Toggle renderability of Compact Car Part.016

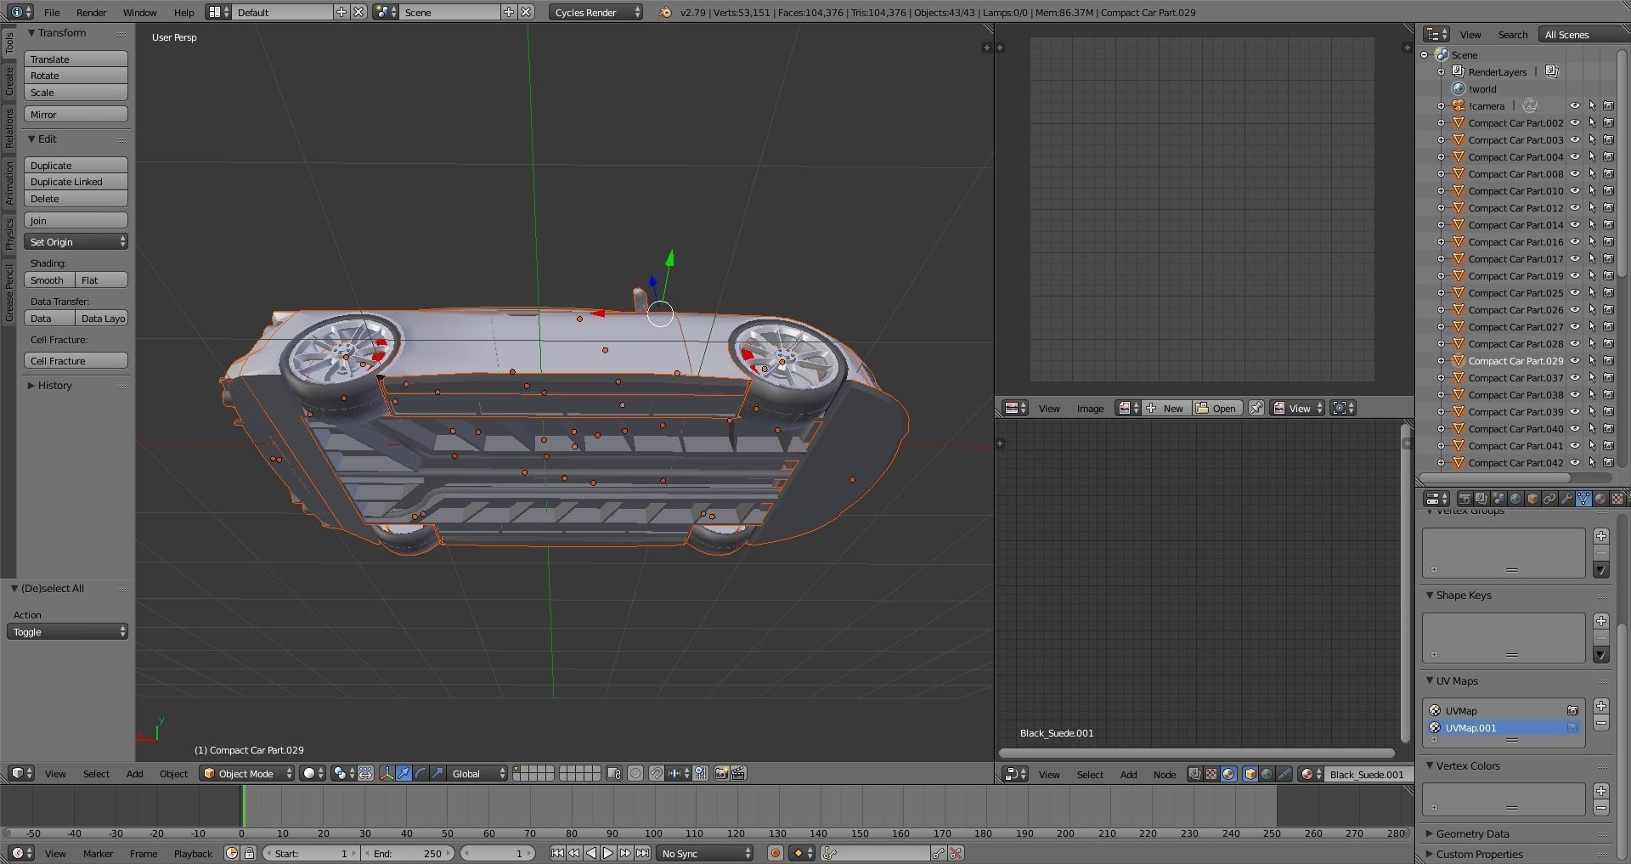click(1608, 242)
